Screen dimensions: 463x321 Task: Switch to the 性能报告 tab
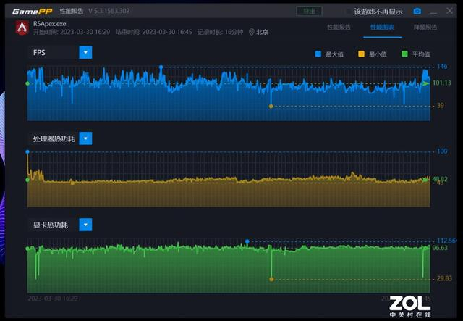click(339, 27)
